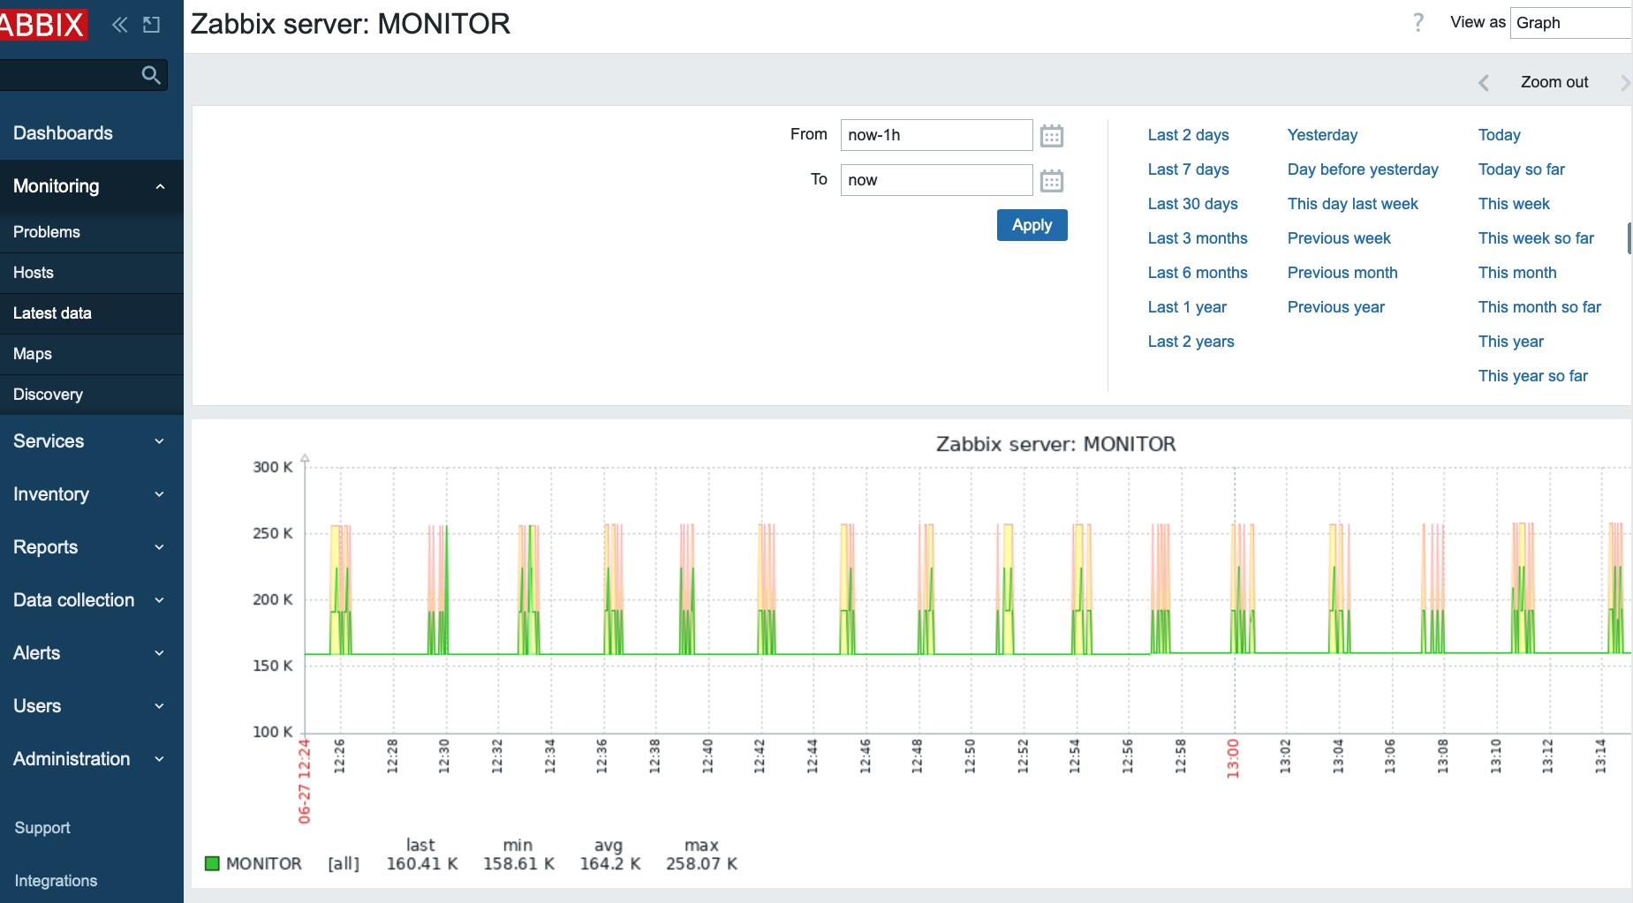Select the Yesterday range

point(1322,135)
